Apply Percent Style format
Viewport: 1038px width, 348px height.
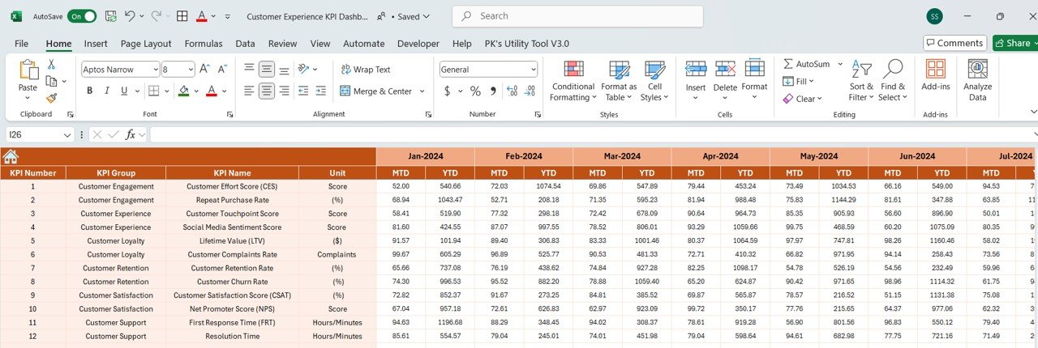475,91
